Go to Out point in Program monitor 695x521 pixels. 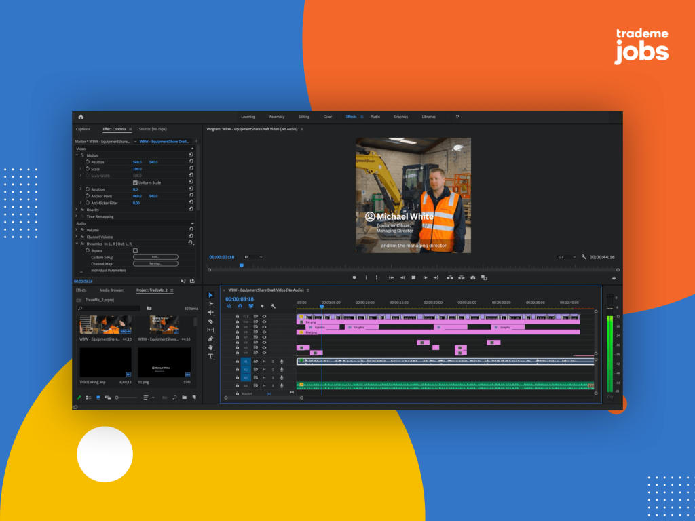click(436, 277)
